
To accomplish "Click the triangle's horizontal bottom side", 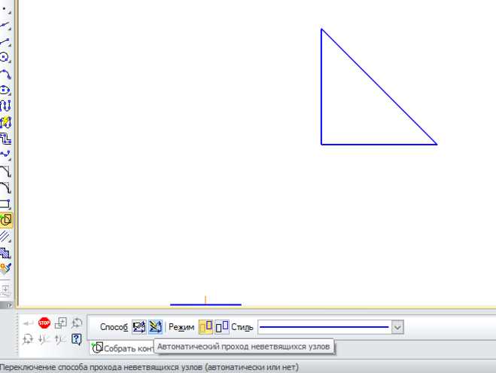I will click(x=379, y=145).
